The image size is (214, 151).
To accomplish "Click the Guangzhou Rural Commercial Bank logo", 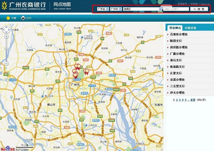I will 24,6.
